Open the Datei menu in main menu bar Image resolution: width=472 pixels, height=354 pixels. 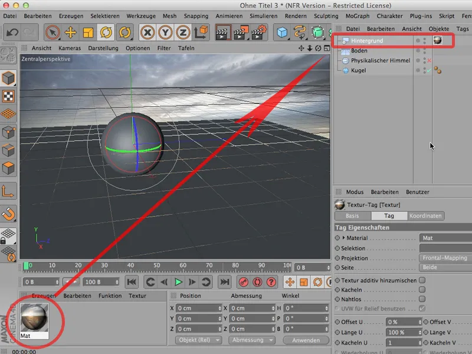coord(10,16)
